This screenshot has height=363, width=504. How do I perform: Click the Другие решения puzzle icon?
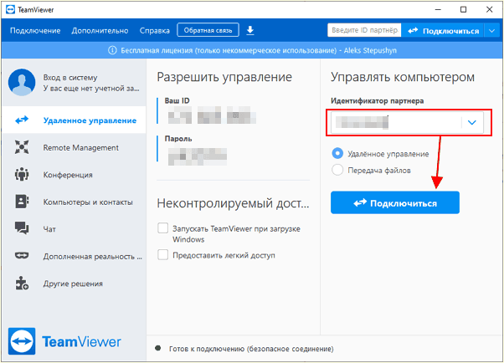point(22,283)
